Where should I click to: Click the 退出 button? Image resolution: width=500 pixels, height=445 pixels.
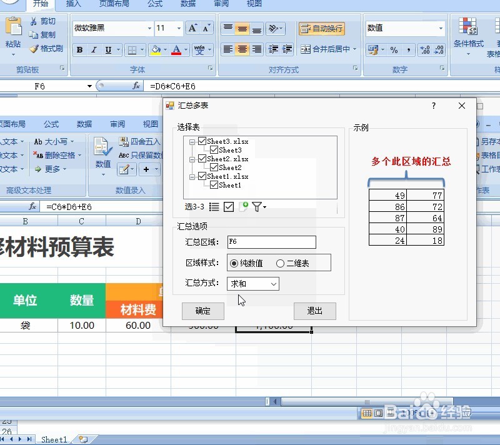point(315,311)
